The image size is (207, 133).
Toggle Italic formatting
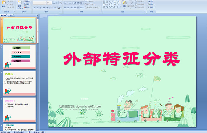pos(38,8)
